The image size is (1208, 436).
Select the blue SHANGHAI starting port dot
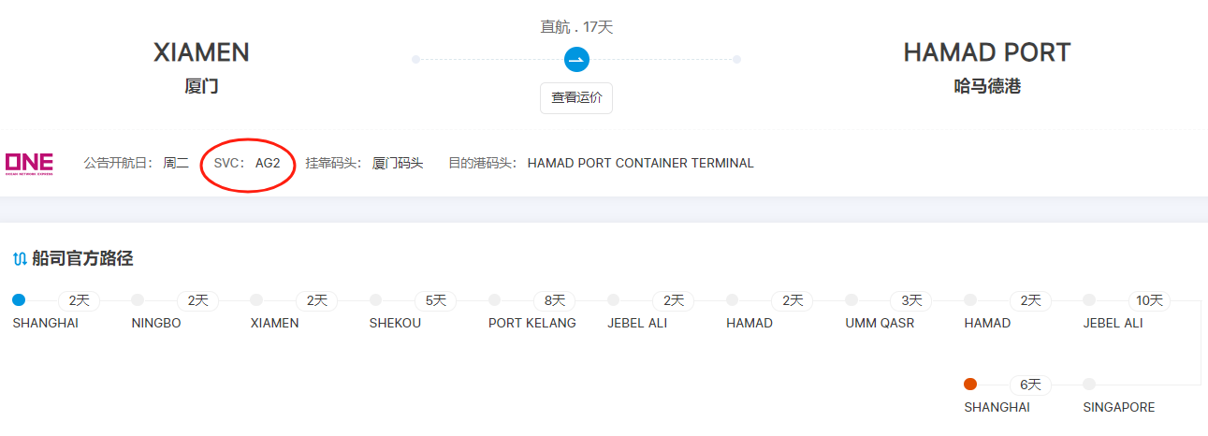(x=19, y=300)
